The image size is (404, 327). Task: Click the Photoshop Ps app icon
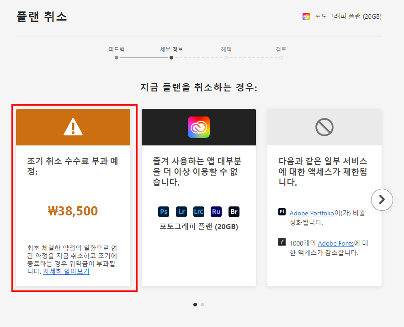pos(164,212)
